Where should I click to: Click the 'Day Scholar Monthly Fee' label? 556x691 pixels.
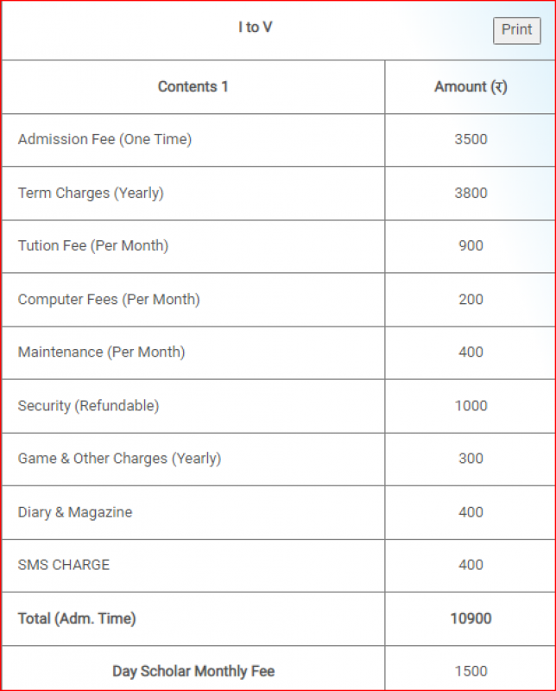193,671
